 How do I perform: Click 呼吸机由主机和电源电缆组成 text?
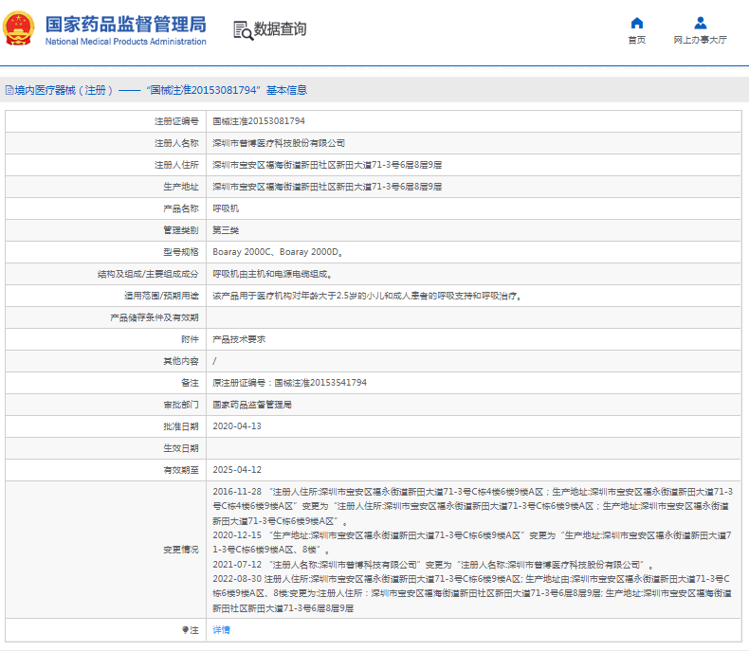272,274
